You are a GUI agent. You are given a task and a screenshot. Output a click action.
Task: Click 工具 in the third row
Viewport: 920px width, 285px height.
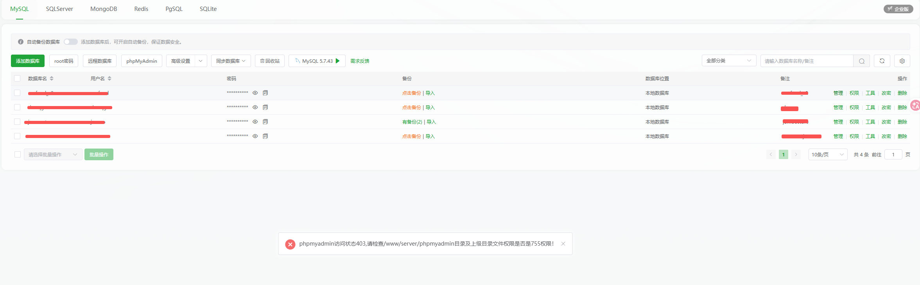coord(870,122)
